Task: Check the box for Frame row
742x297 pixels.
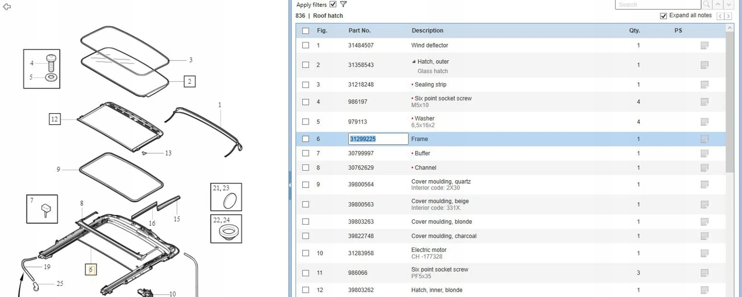Action: pos(305,139)
